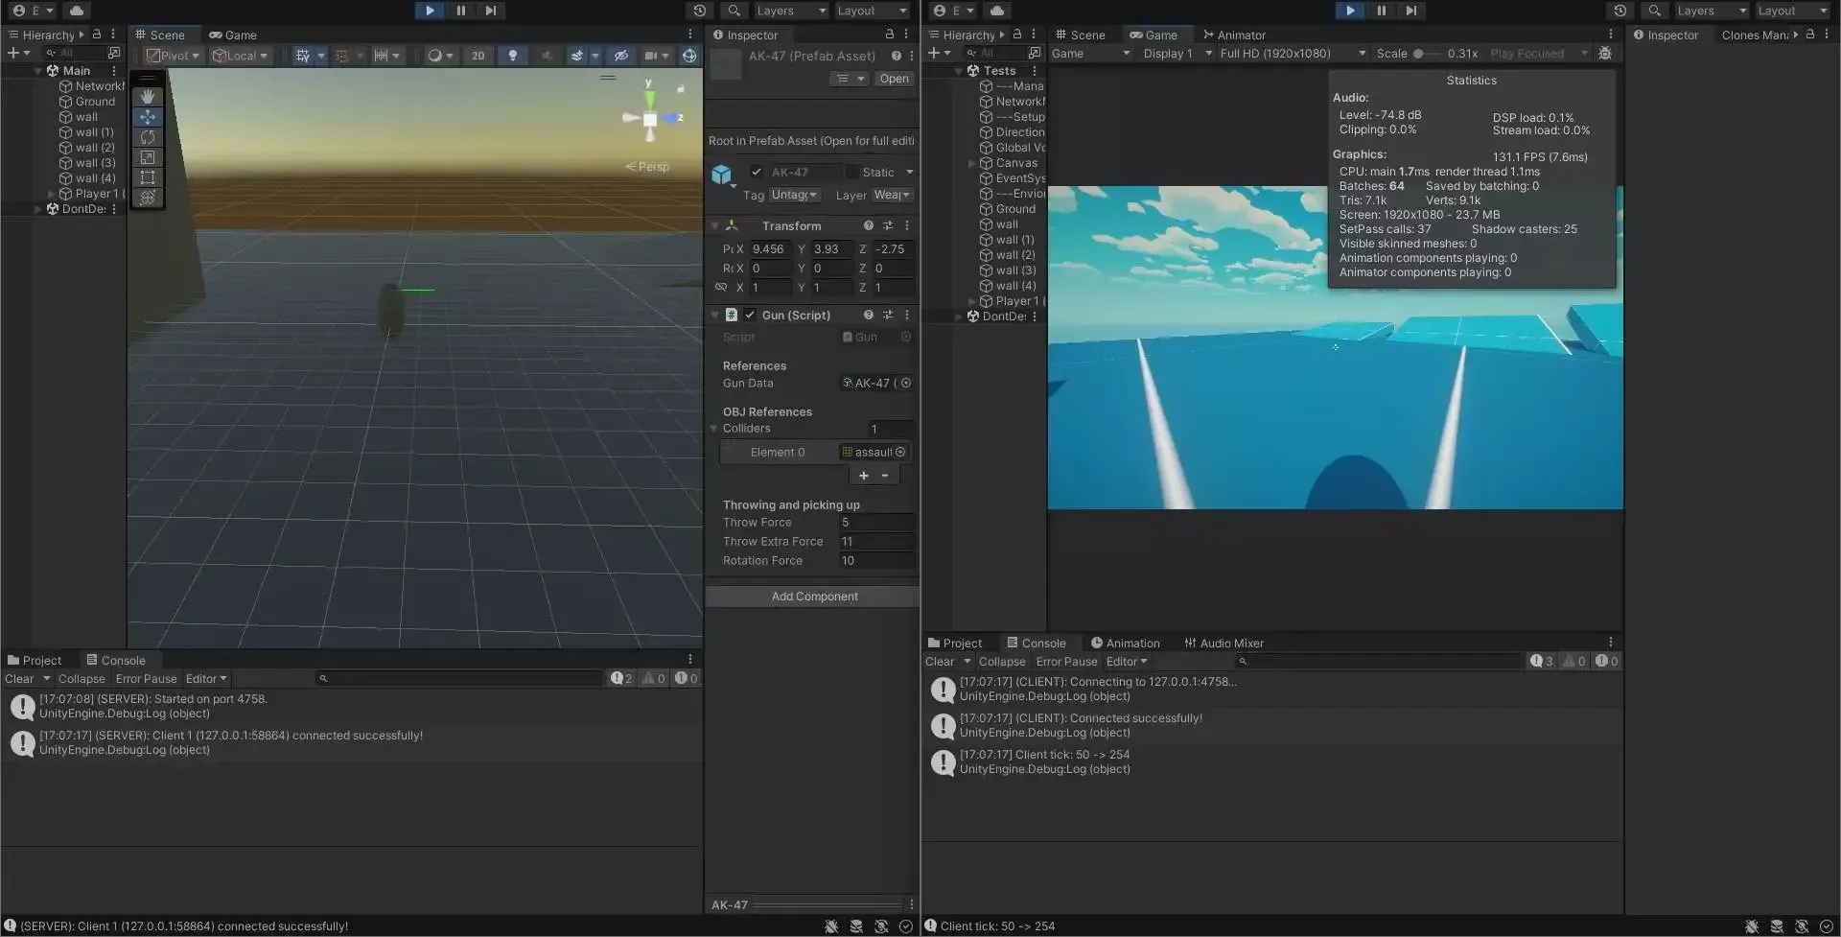Toggle the AK-47 active checkbox
This screenshot has height=937, width=1841.
[x=757, y=173]
